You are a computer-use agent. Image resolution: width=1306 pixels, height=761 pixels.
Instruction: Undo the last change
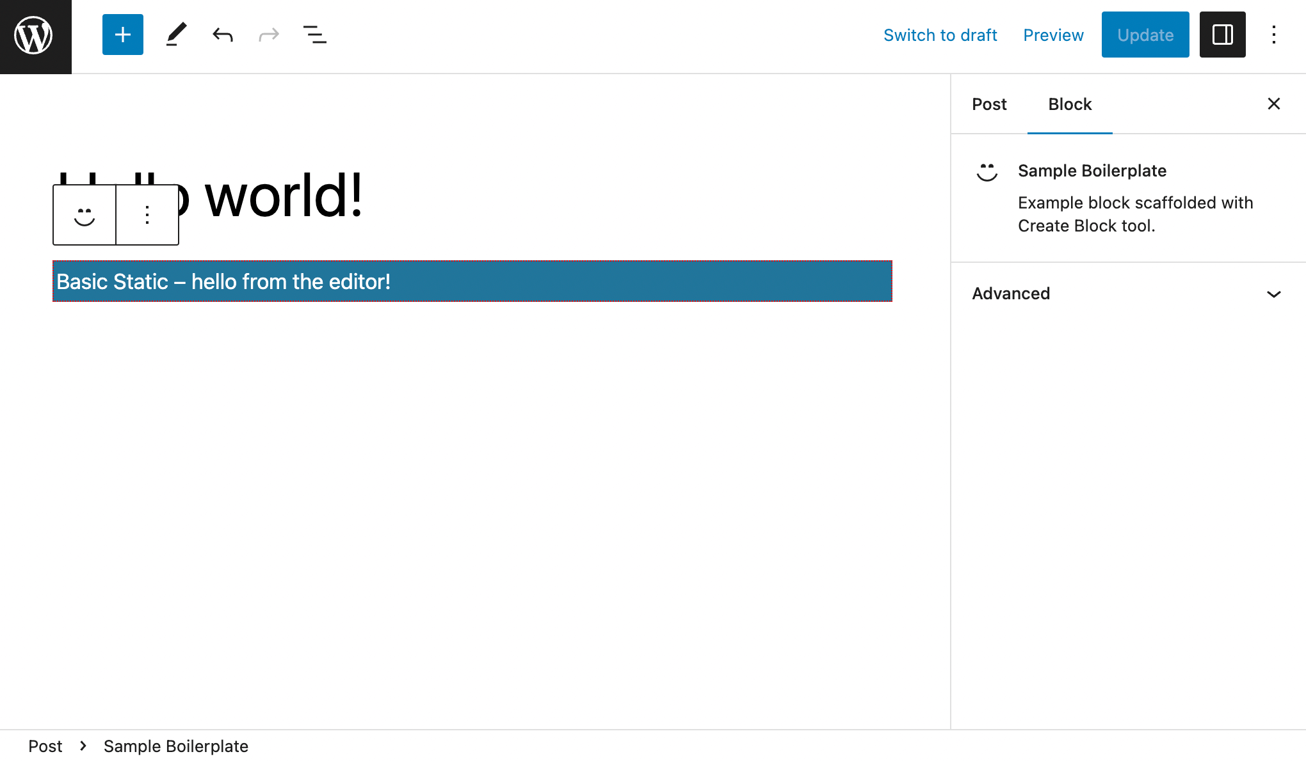[x=222, y=35]
